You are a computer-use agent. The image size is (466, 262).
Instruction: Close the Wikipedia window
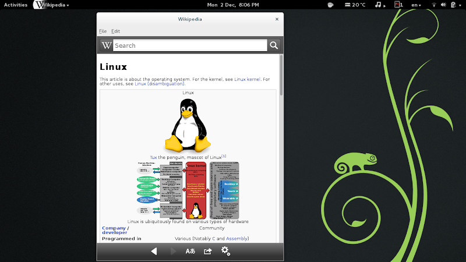(277, 19)
